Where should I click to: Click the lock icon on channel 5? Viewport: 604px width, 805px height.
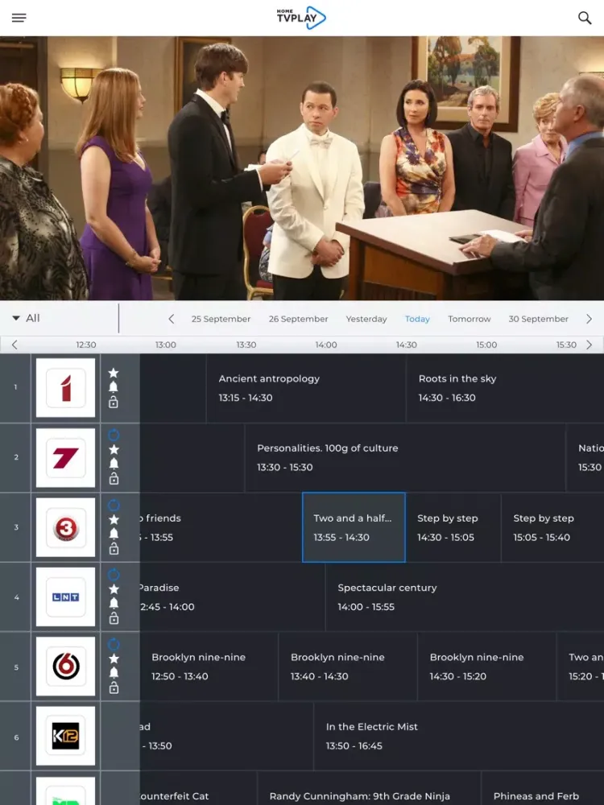(114, 688)
